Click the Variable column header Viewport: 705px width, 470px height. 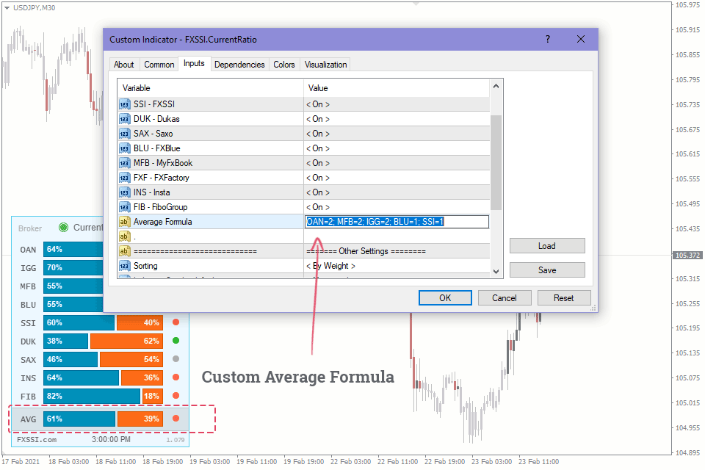pos(211,88)
